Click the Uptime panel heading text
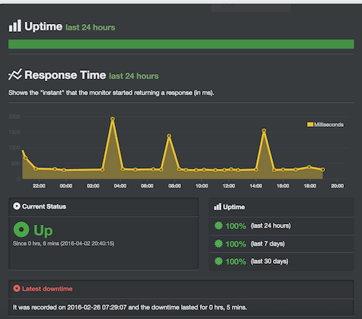 click(x=234, y=207)
